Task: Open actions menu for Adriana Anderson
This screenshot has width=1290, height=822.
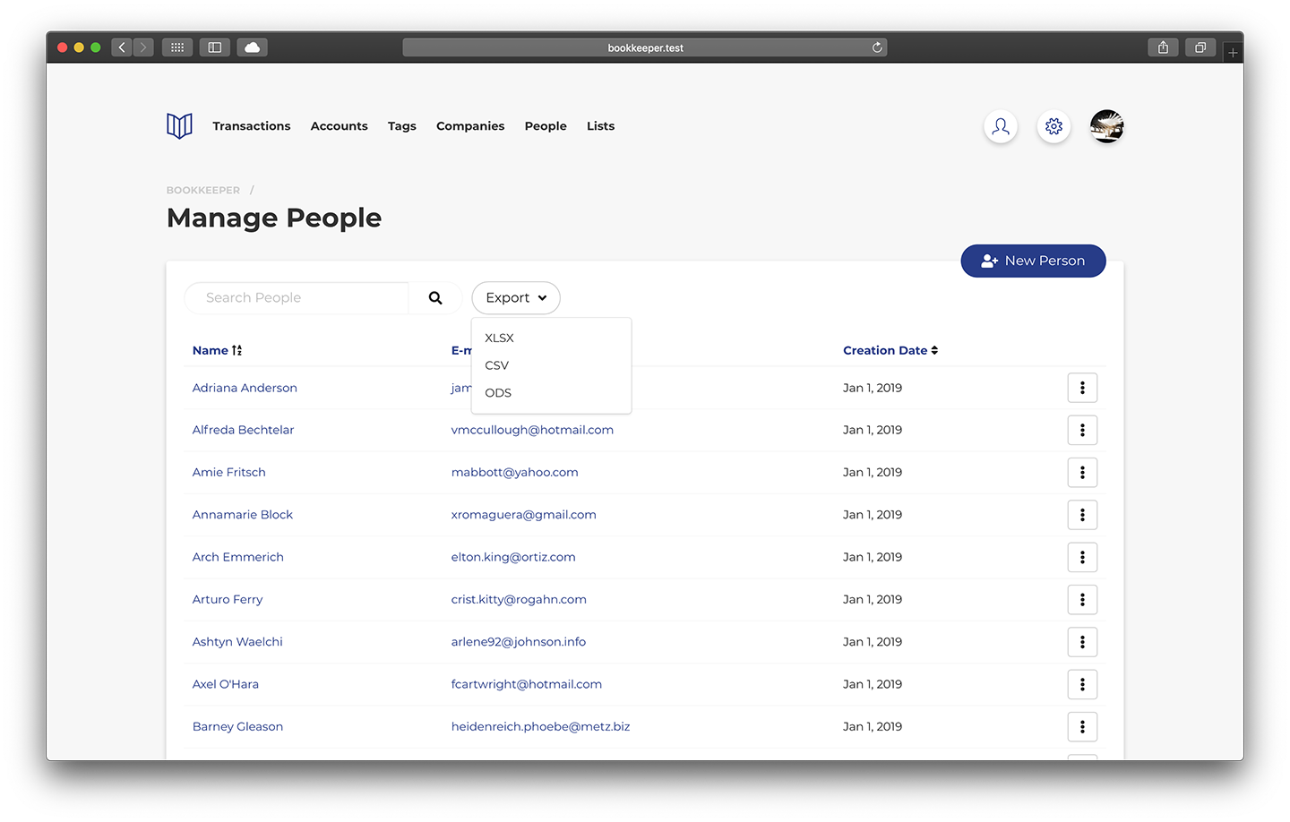Action: tap(1082, 388)
